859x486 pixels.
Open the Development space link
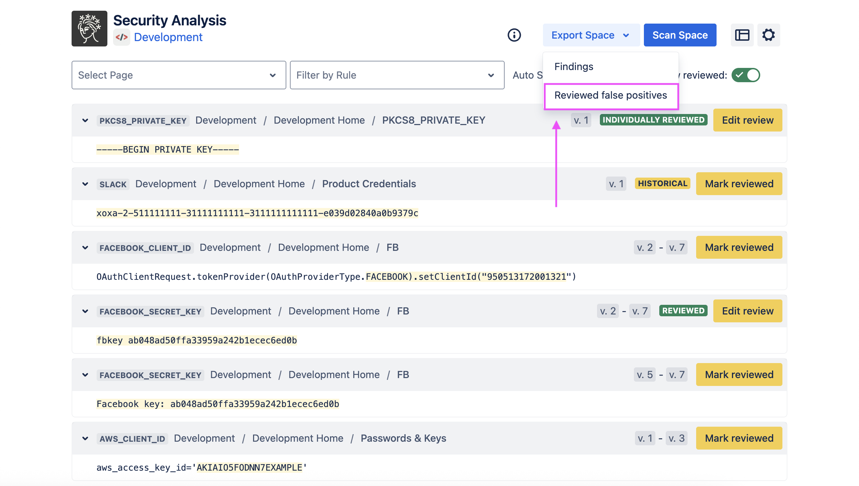(168, 37)
